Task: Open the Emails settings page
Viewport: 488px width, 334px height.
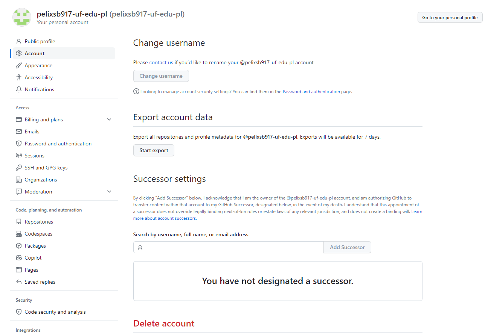Action: (32, 131)
